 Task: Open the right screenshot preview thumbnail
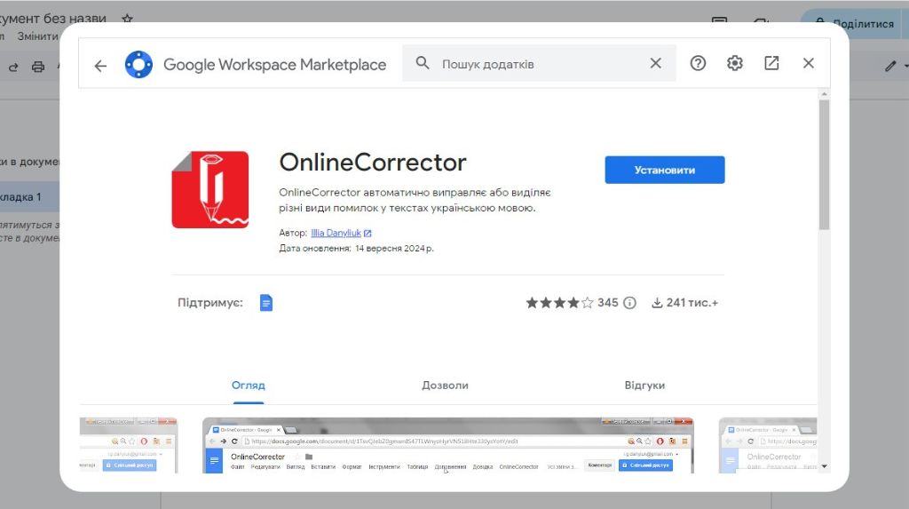[x=768, y=445]
